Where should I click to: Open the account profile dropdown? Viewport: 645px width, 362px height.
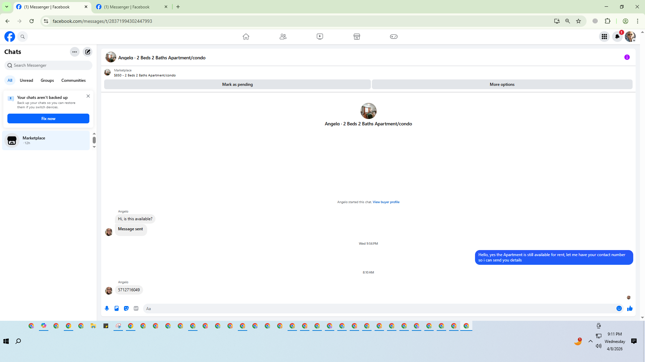[x=630, y=37]
